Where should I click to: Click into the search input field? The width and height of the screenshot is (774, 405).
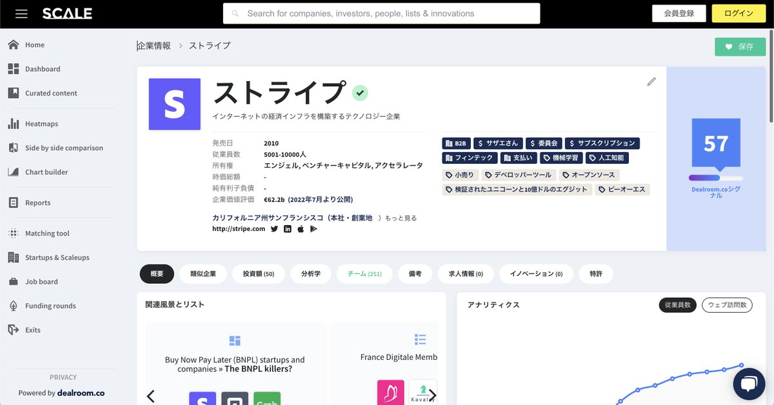tap(381, 14)
